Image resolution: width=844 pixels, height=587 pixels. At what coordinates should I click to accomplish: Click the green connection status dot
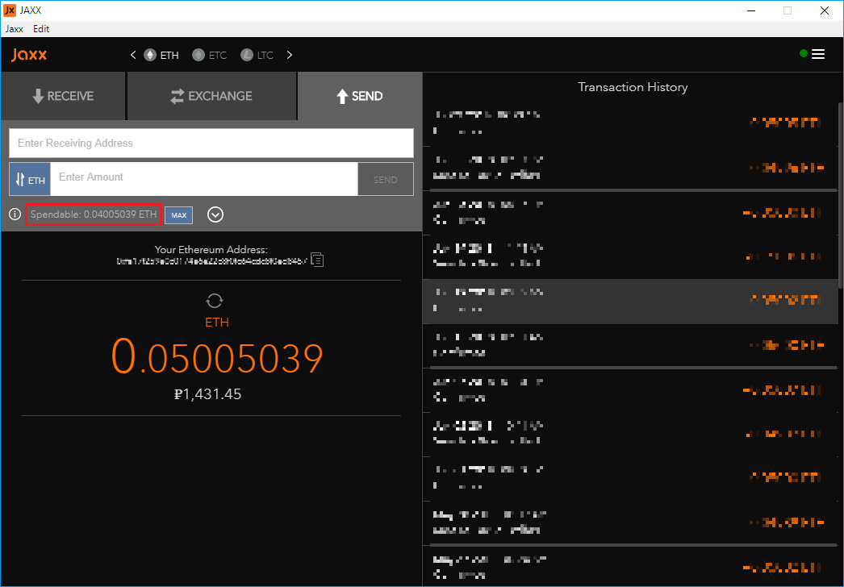804,53
